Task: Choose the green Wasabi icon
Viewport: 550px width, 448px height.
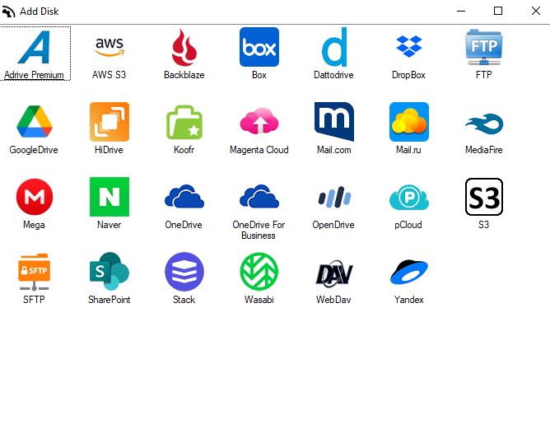Action: tap(259, 272)
